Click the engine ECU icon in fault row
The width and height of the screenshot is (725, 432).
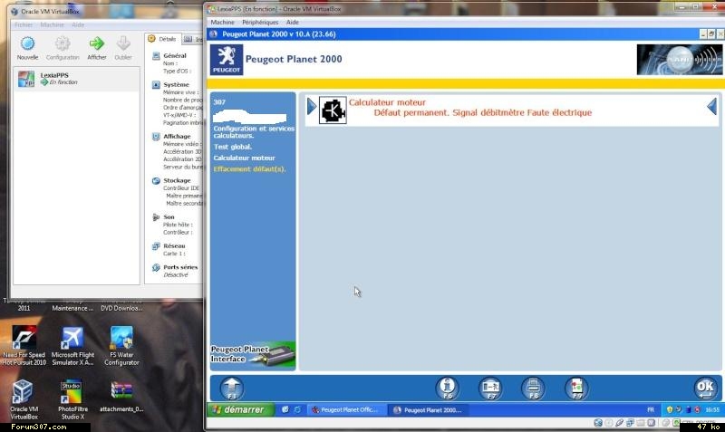tap(333, 110)
